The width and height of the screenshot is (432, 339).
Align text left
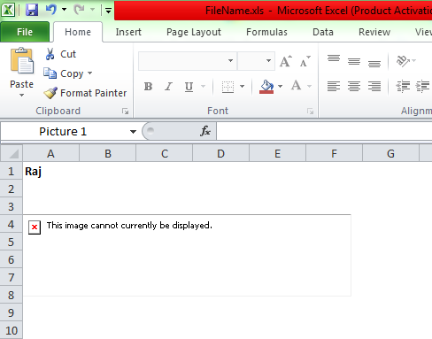click(x=334, y=86)
